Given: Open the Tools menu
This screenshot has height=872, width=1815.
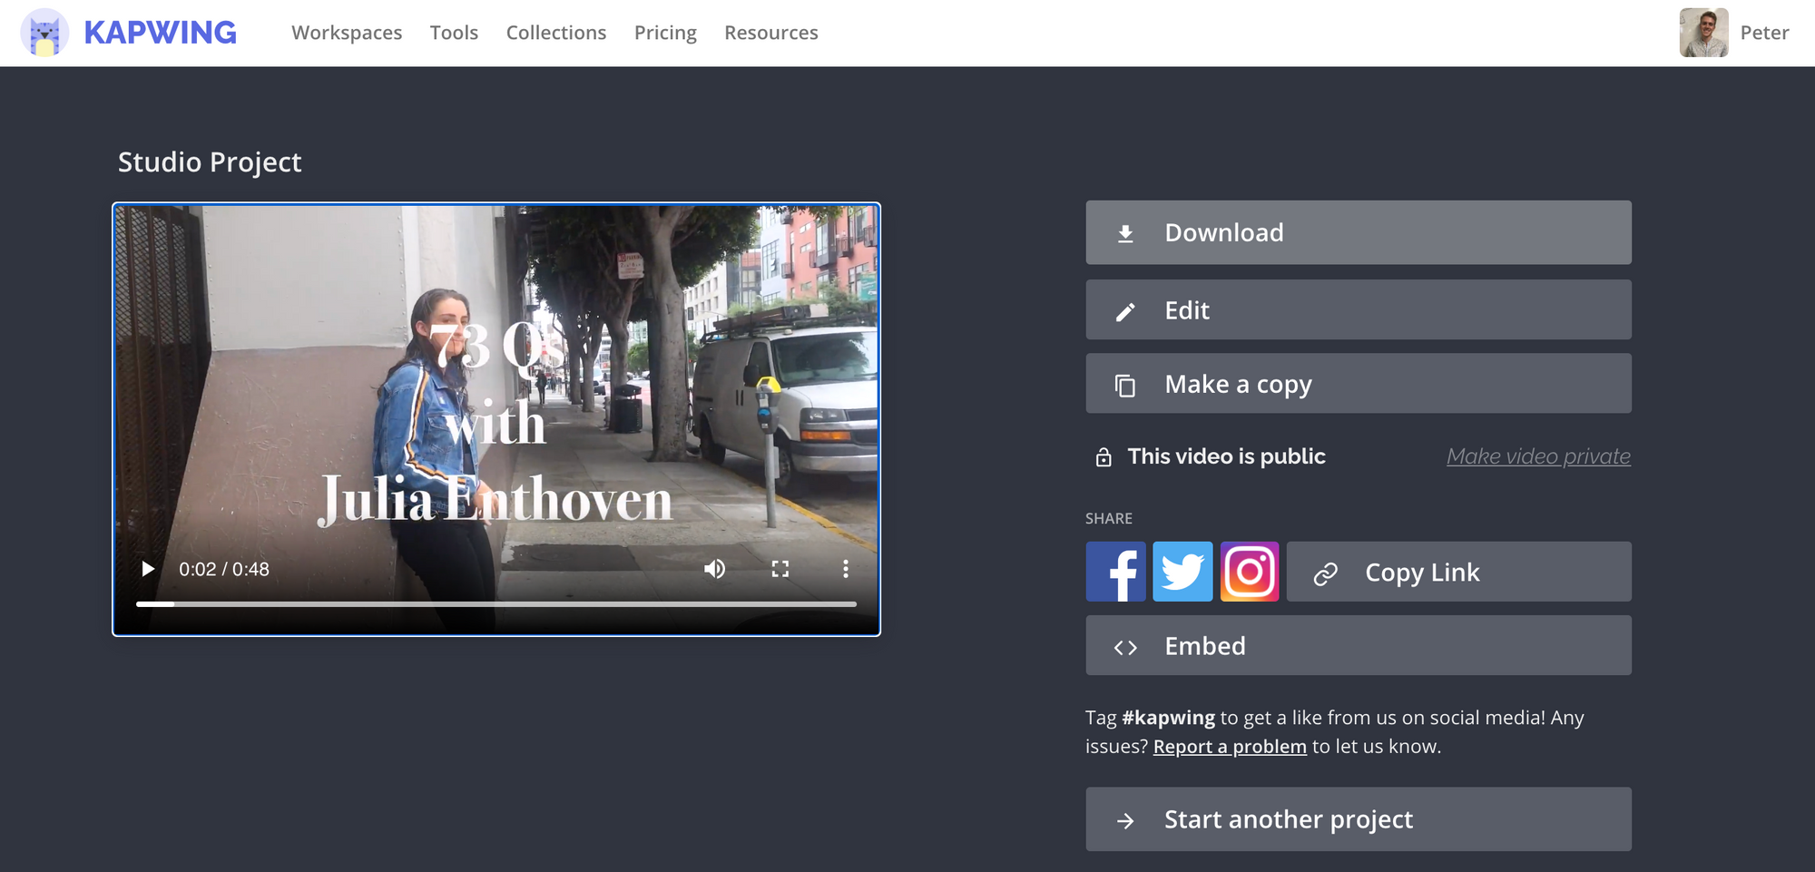Looking at the screenshot, I should 454,33.
